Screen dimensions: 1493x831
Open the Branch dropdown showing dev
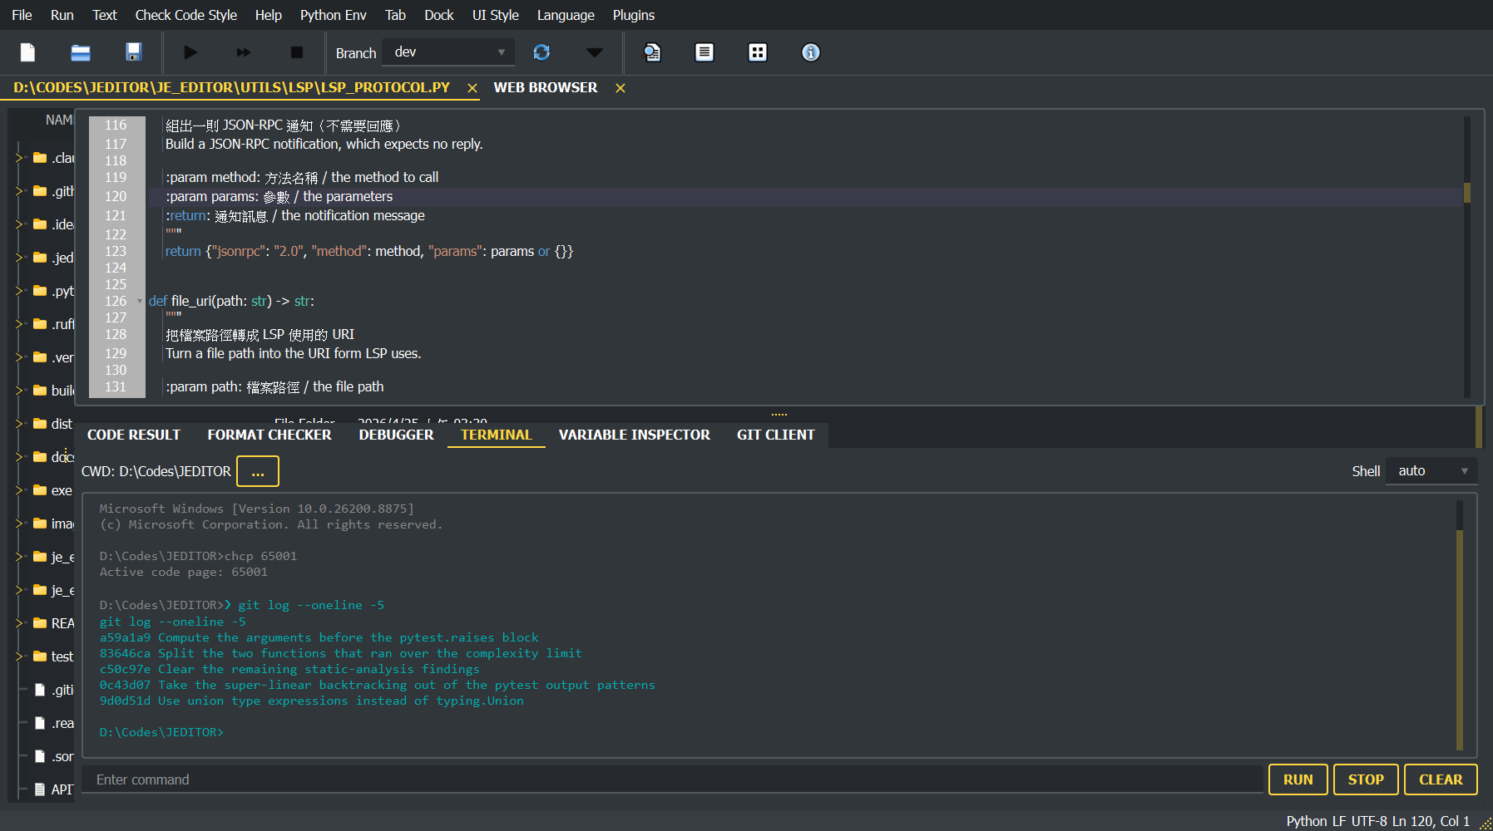coord(448,52)
